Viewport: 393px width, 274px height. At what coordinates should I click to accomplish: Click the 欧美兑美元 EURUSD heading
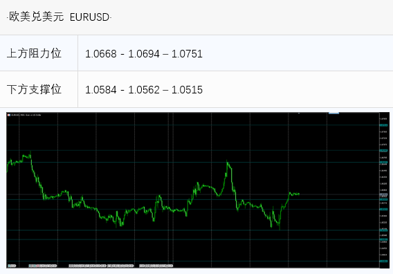click(59, 17)
